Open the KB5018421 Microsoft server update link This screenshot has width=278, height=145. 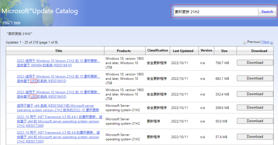pyautogui.click(x=58, y=108)
